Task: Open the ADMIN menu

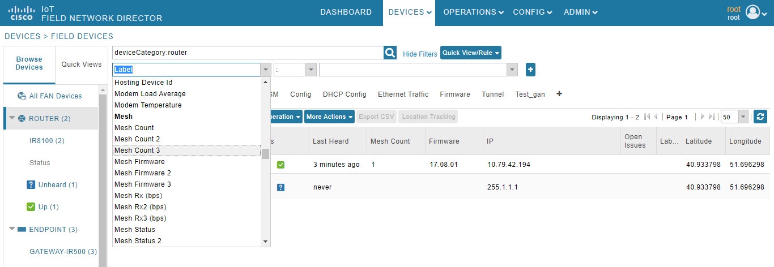Action: (x=580, y=12)
